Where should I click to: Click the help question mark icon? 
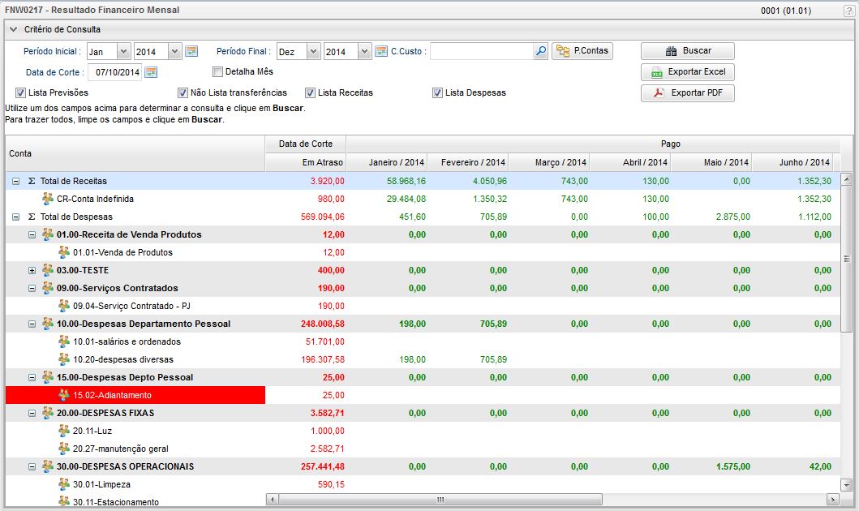[848, 11]
